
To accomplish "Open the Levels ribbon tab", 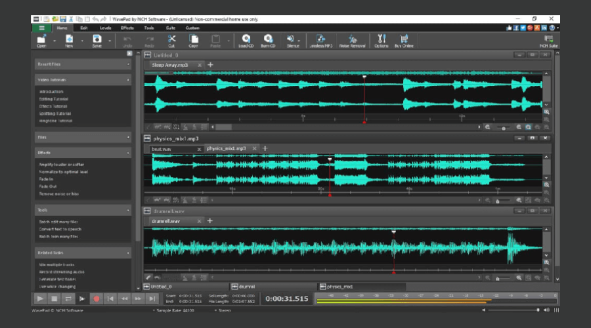I will tap(105, 28).
